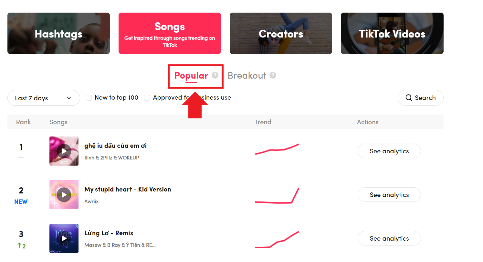Viewport: 483px width, 262px height.
Task: Select the Songs category card
Action: tap(170, 33)
